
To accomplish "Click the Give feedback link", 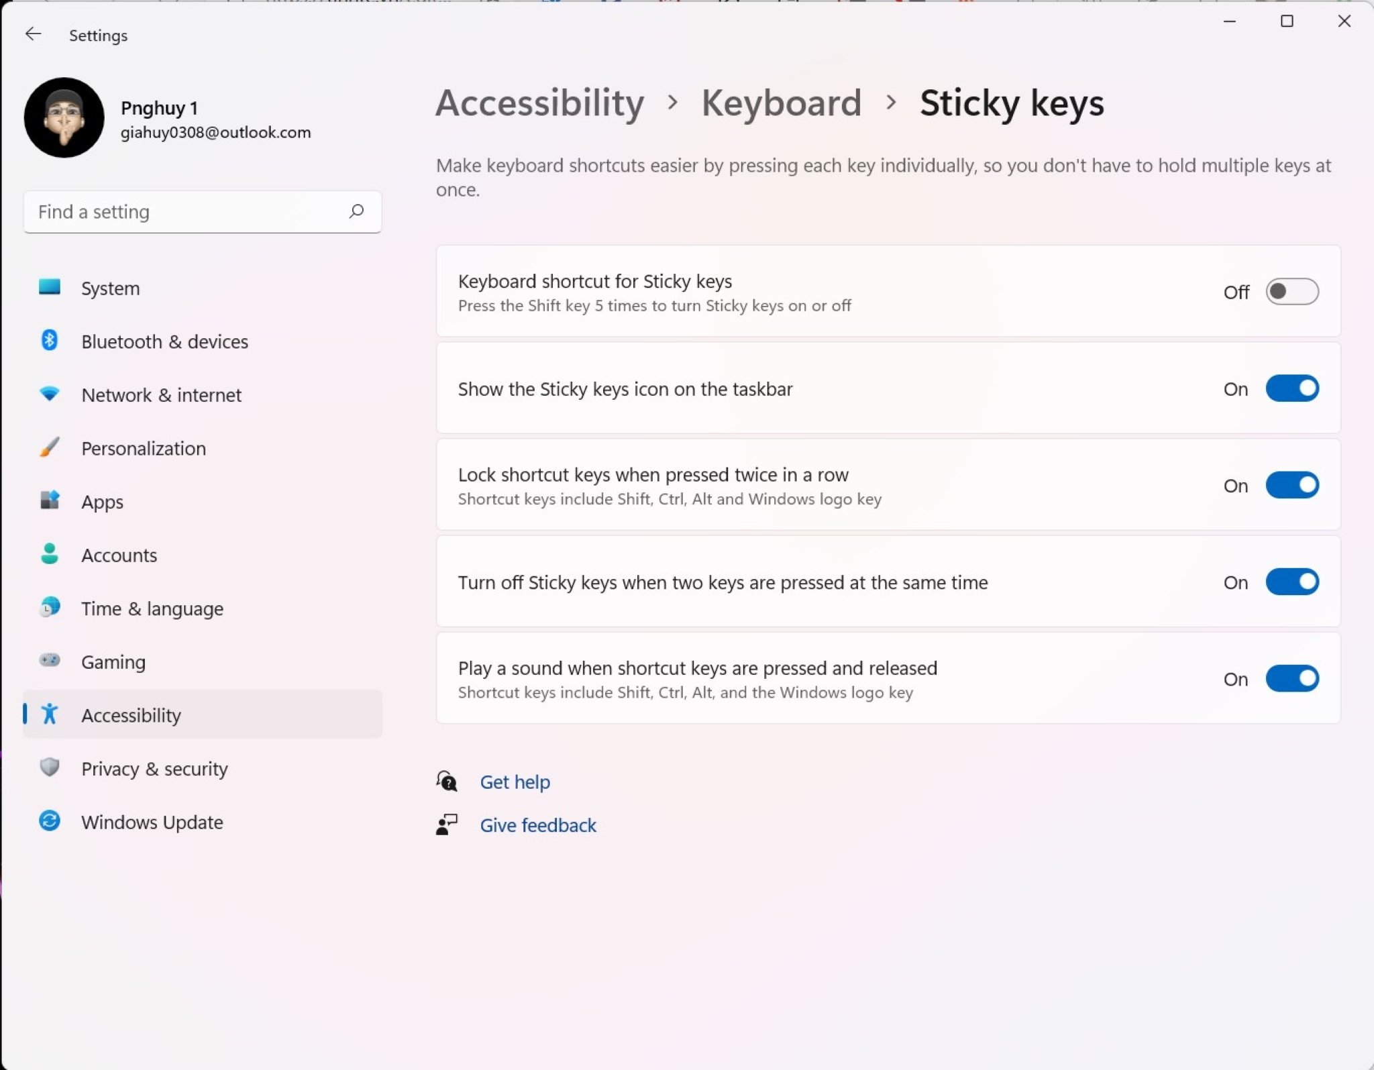I will [x=538, y=825].
